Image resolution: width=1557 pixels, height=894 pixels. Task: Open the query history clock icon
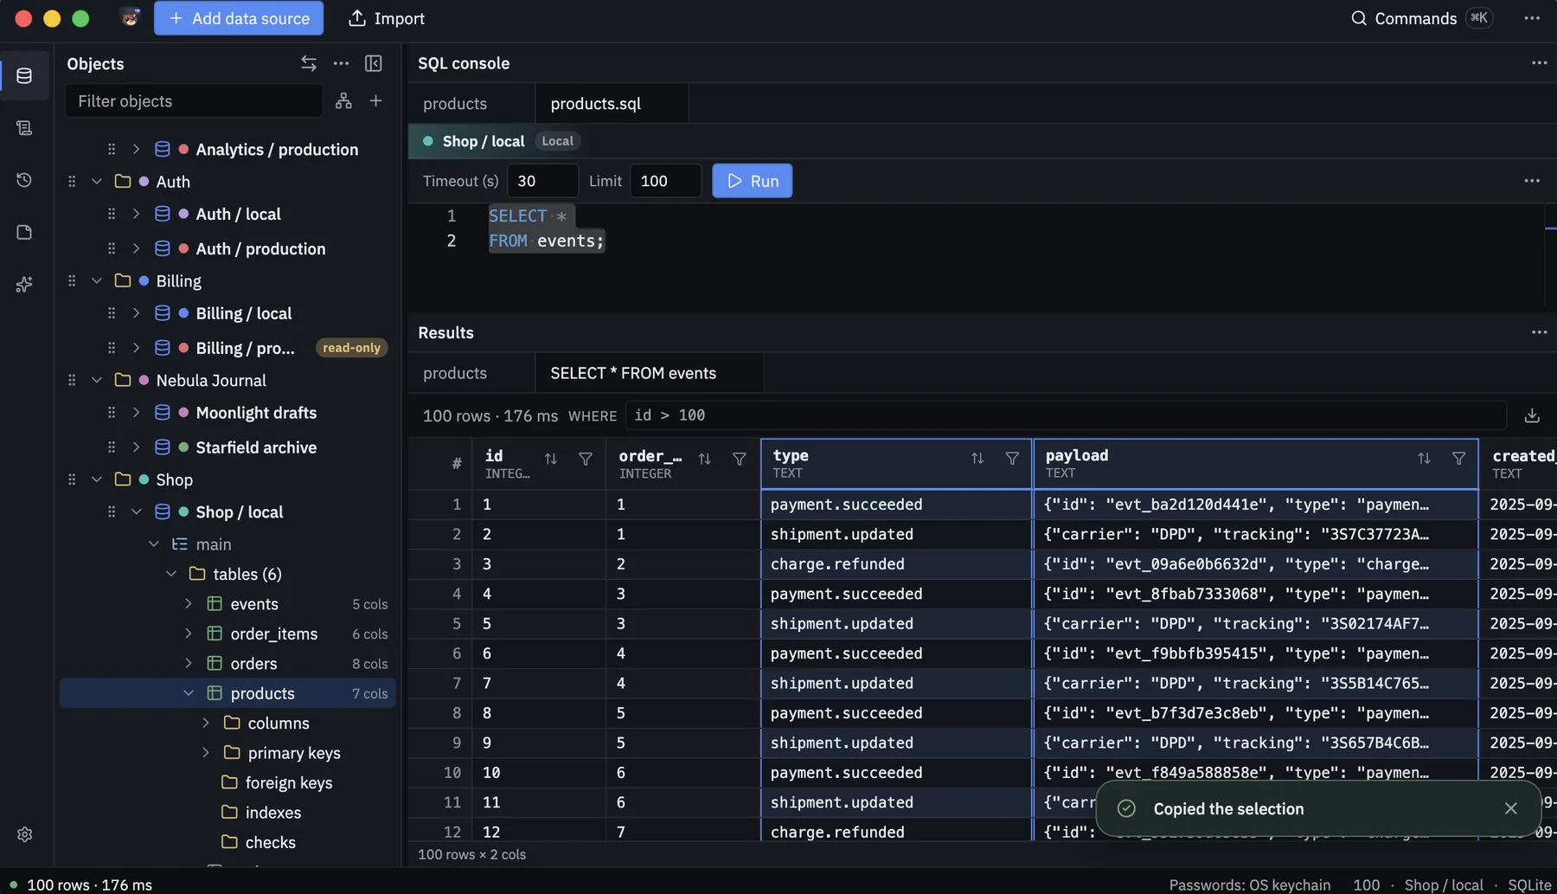tap(24, 180)
